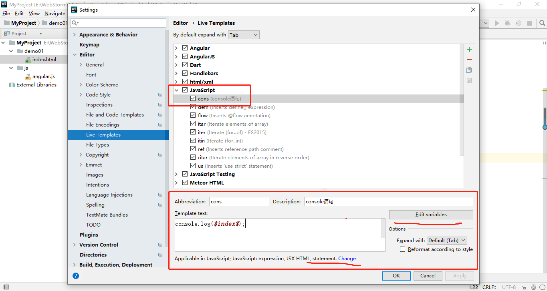
Task: Uncheck the Dart template group checkbox
Action: pos(185,65)
